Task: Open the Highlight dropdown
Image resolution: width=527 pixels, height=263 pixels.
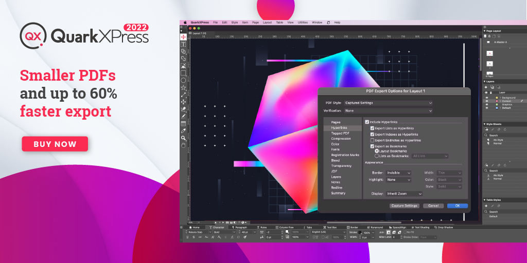Action: (x=398, y=180)
